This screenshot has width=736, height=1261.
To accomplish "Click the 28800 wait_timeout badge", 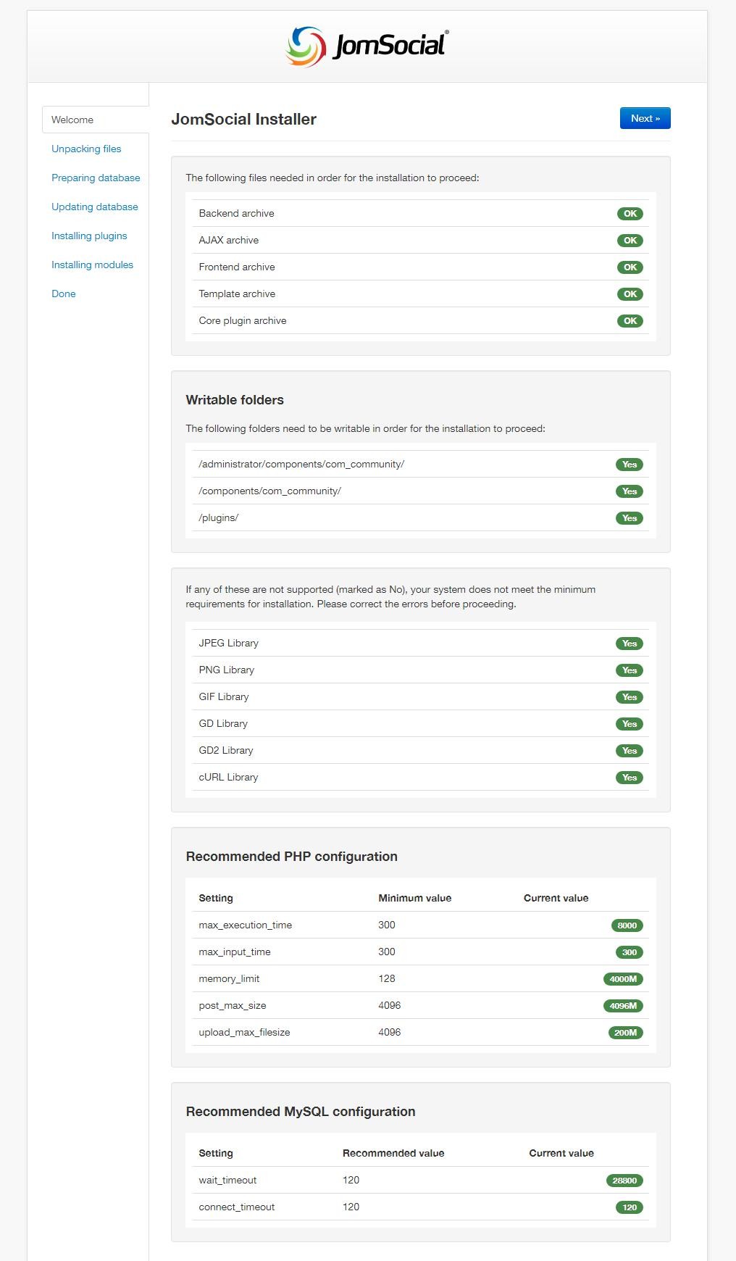I will tap(624, 1181).
